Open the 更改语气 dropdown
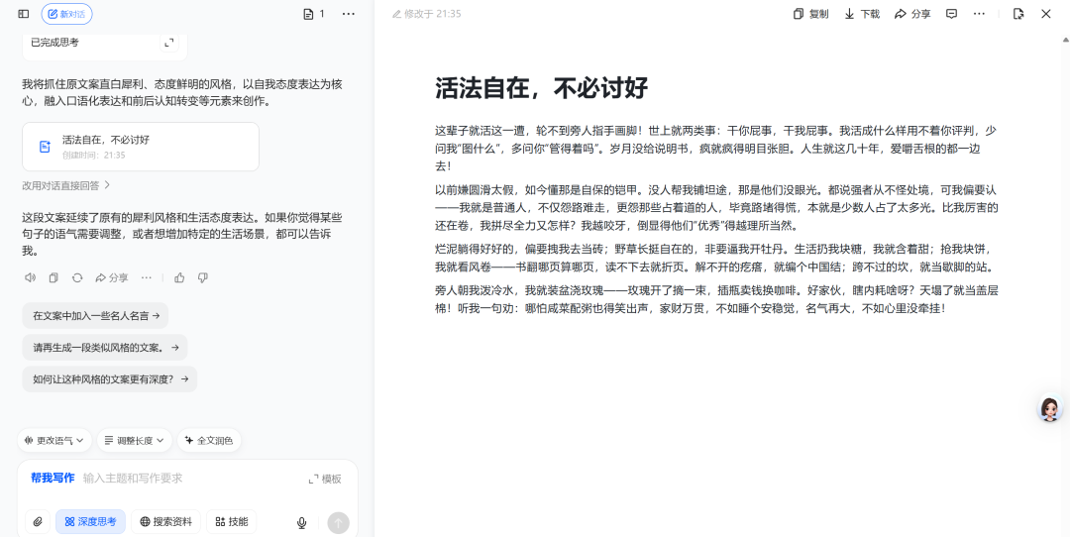This screenshot has height=537, width=1070. point(54,440)
